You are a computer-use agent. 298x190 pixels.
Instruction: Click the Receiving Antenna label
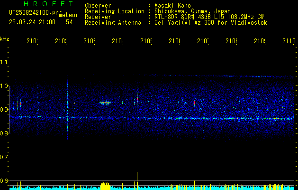[x=113, y=23]
